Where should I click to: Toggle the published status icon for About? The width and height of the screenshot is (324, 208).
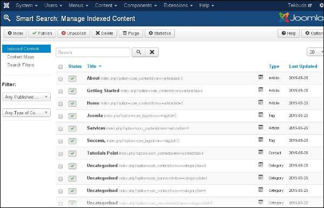coord(72,79)
